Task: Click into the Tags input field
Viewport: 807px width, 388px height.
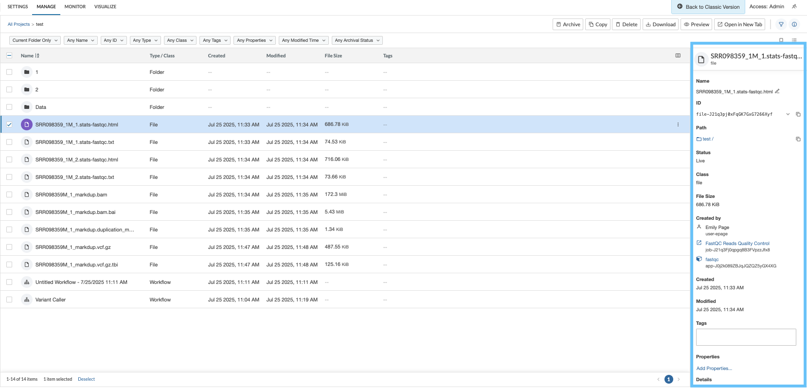Action: (x=746, y=337)
